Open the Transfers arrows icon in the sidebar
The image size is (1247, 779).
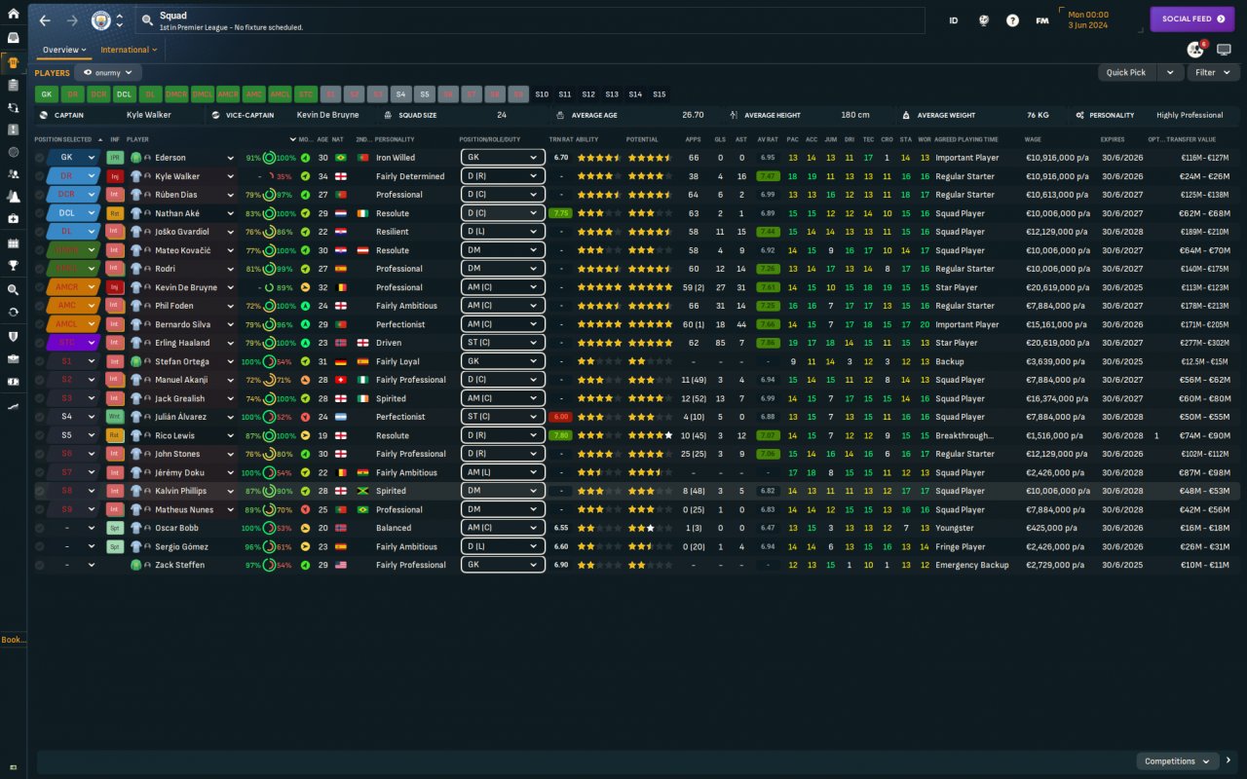(x=14, y=108)
